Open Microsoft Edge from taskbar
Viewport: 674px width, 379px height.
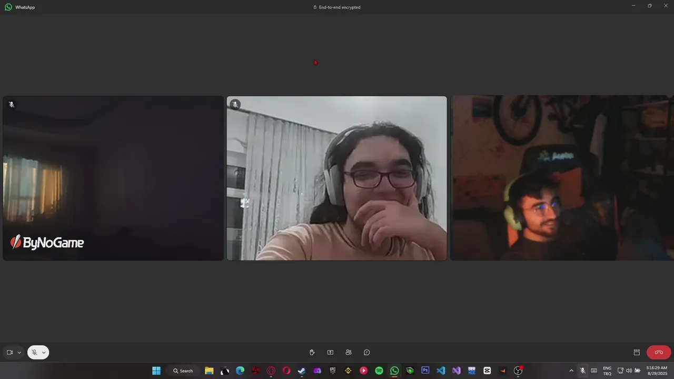click(240, 371)
